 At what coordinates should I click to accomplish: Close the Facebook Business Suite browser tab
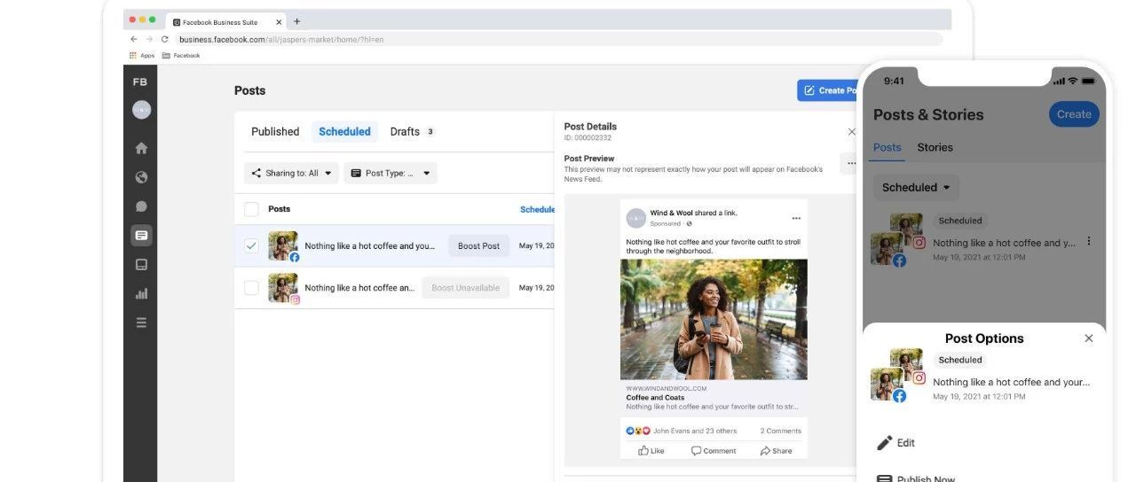click(279, 21)
